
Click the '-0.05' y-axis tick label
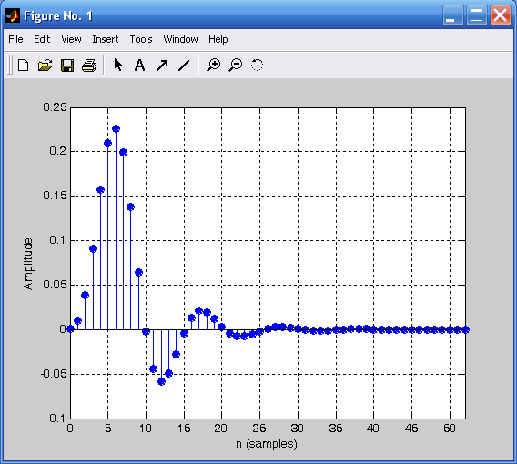click(x=54, y=374)
